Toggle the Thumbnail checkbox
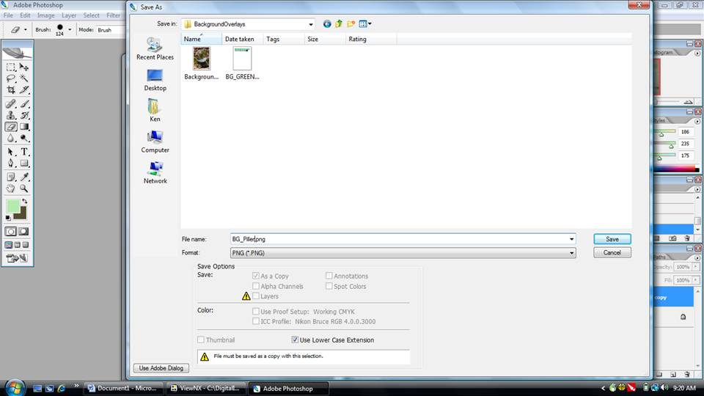This screenshot has width=704, height=396. [x=201, y=340]
